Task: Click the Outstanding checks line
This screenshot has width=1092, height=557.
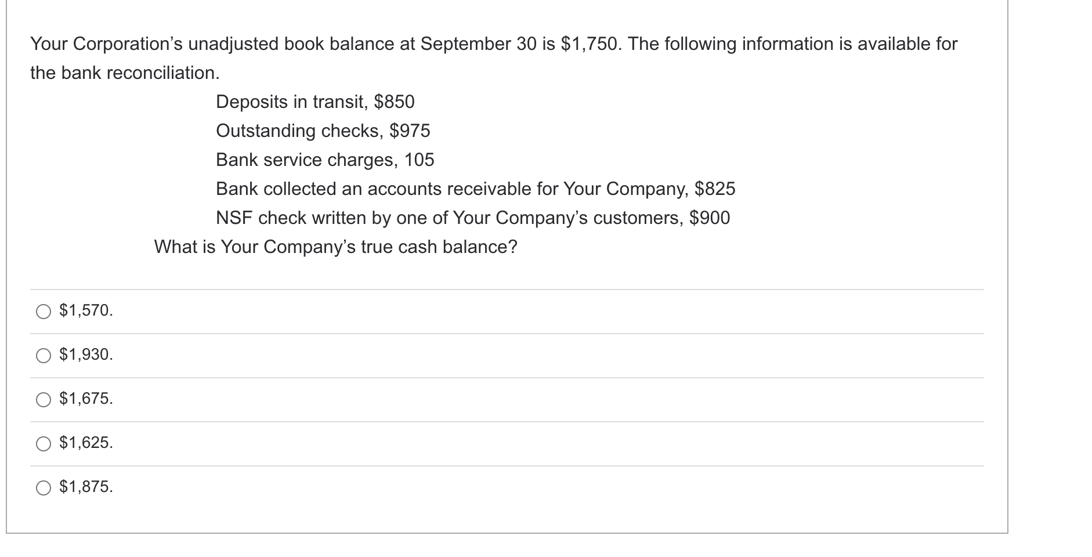Action: tap(323, 131)
